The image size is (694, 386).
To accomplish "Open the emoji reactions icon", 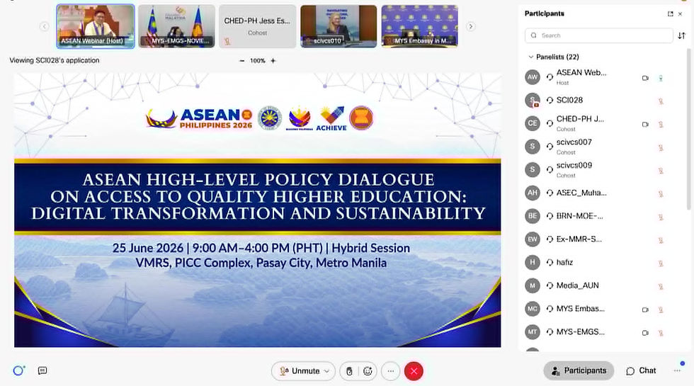I will coord(368,371).
